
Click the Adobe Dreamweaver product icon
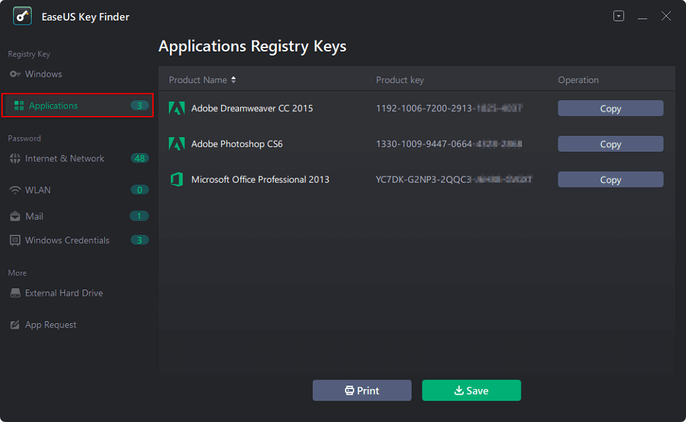177,108
